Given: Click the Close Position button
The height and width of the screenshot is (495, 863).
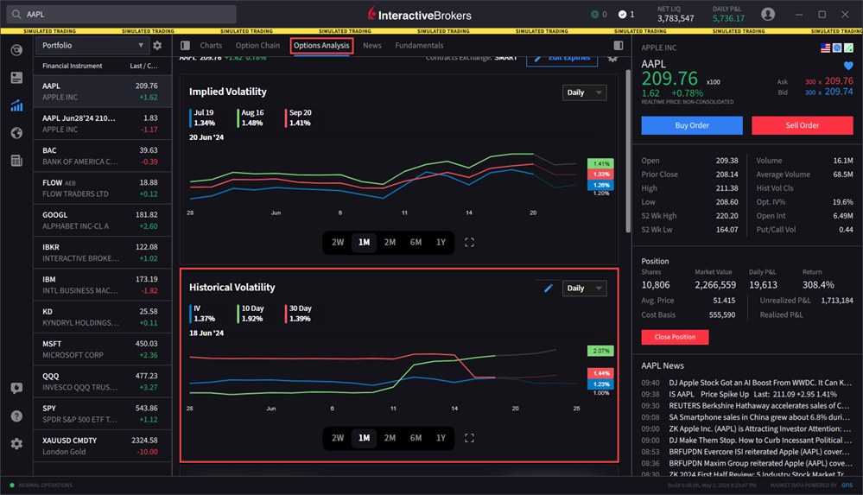Looking at the screenshot, I should [675, 337].
